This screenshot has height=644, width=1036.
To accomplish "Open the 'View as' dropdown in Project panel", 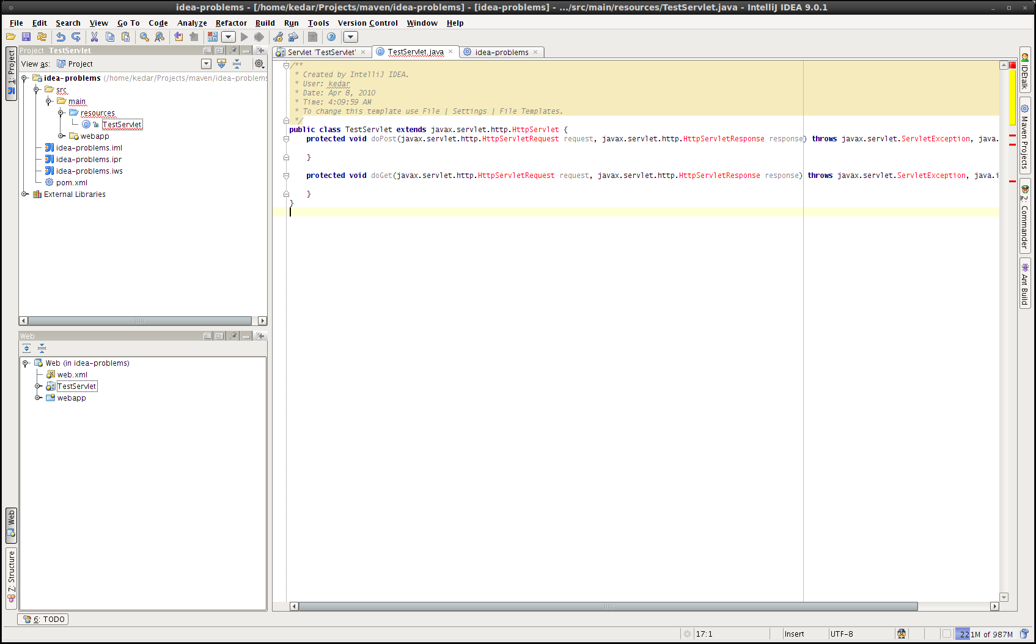I will [x=206, y=63].
